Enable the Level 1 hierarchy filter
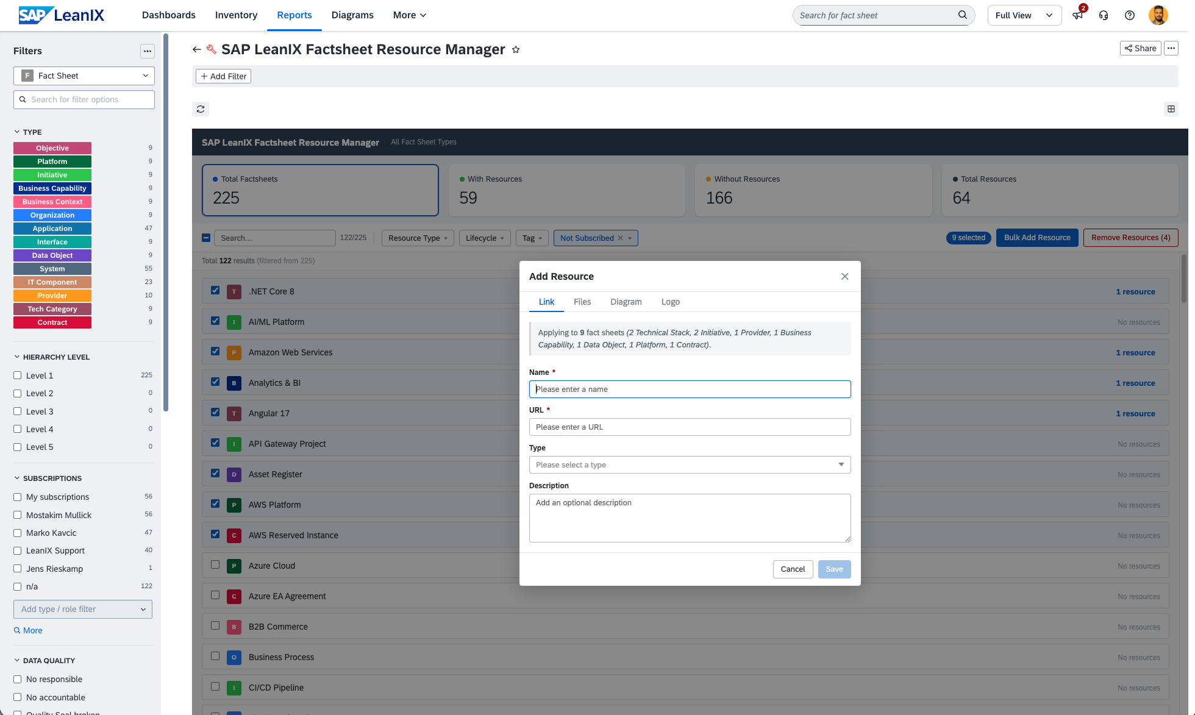1195x715 pixels. point(18,375)
